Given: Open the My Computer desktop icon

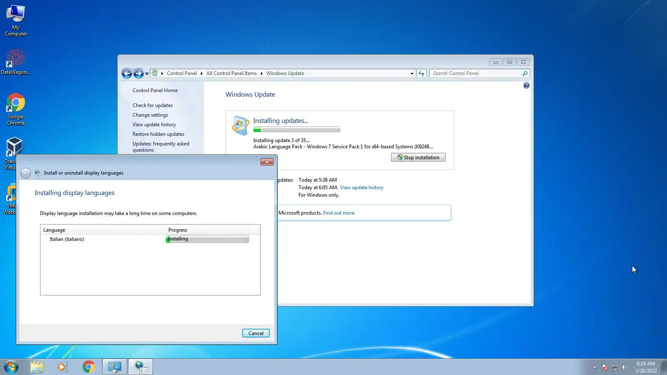Looking at the screenshot, I should pyautogui.click(x=16, y=20).
